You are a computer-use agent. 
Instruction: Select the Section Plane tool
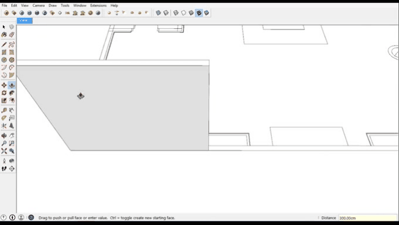click(12, 168)
